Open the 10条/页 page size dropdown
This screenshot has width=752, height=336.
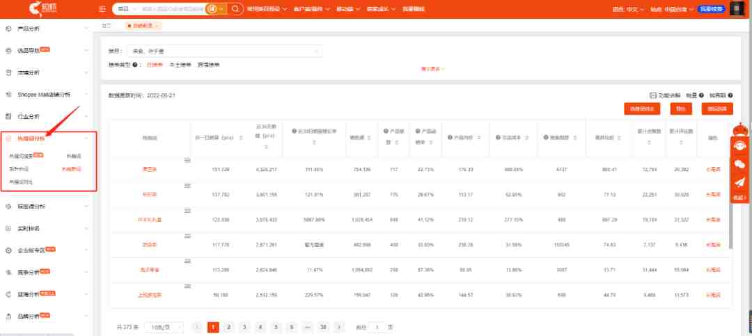tap(166, 327)
